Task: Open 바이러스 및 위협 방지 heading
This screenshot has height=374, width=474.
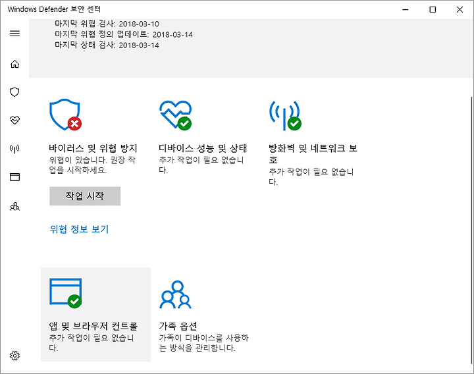Action: (93, 148)
